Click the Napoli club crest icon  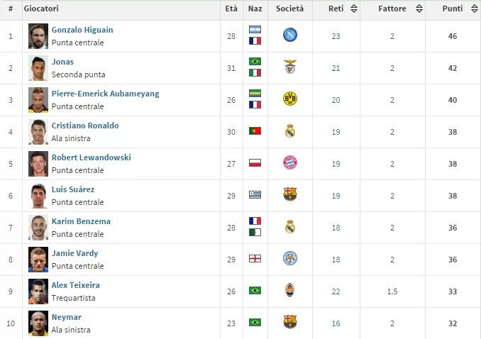pyautogui.click(x=289, y=35)
